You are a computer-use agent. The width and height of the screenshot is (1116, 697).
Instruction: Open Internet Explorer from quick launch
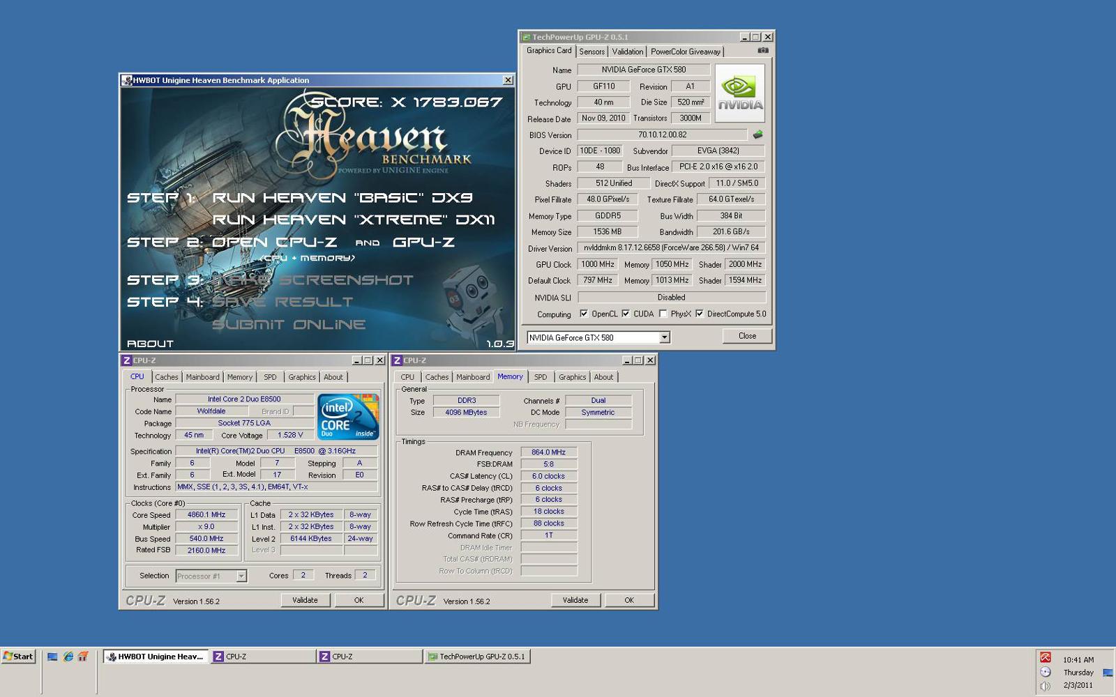68,657
